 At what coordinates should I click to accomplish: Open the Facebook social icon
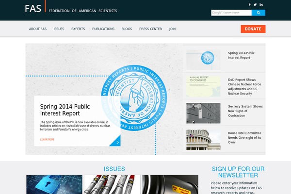250,4
